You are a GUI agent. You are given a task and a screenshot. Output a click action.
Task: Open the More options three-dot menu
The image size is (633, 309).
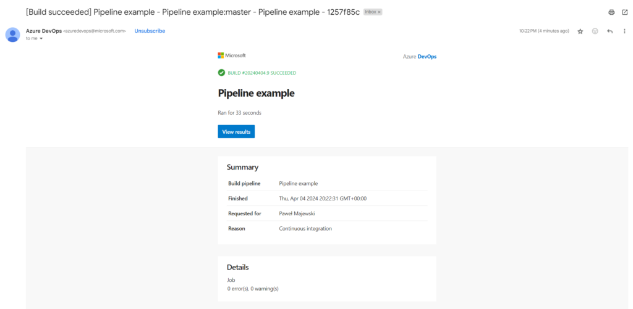(x=624, y=31)
